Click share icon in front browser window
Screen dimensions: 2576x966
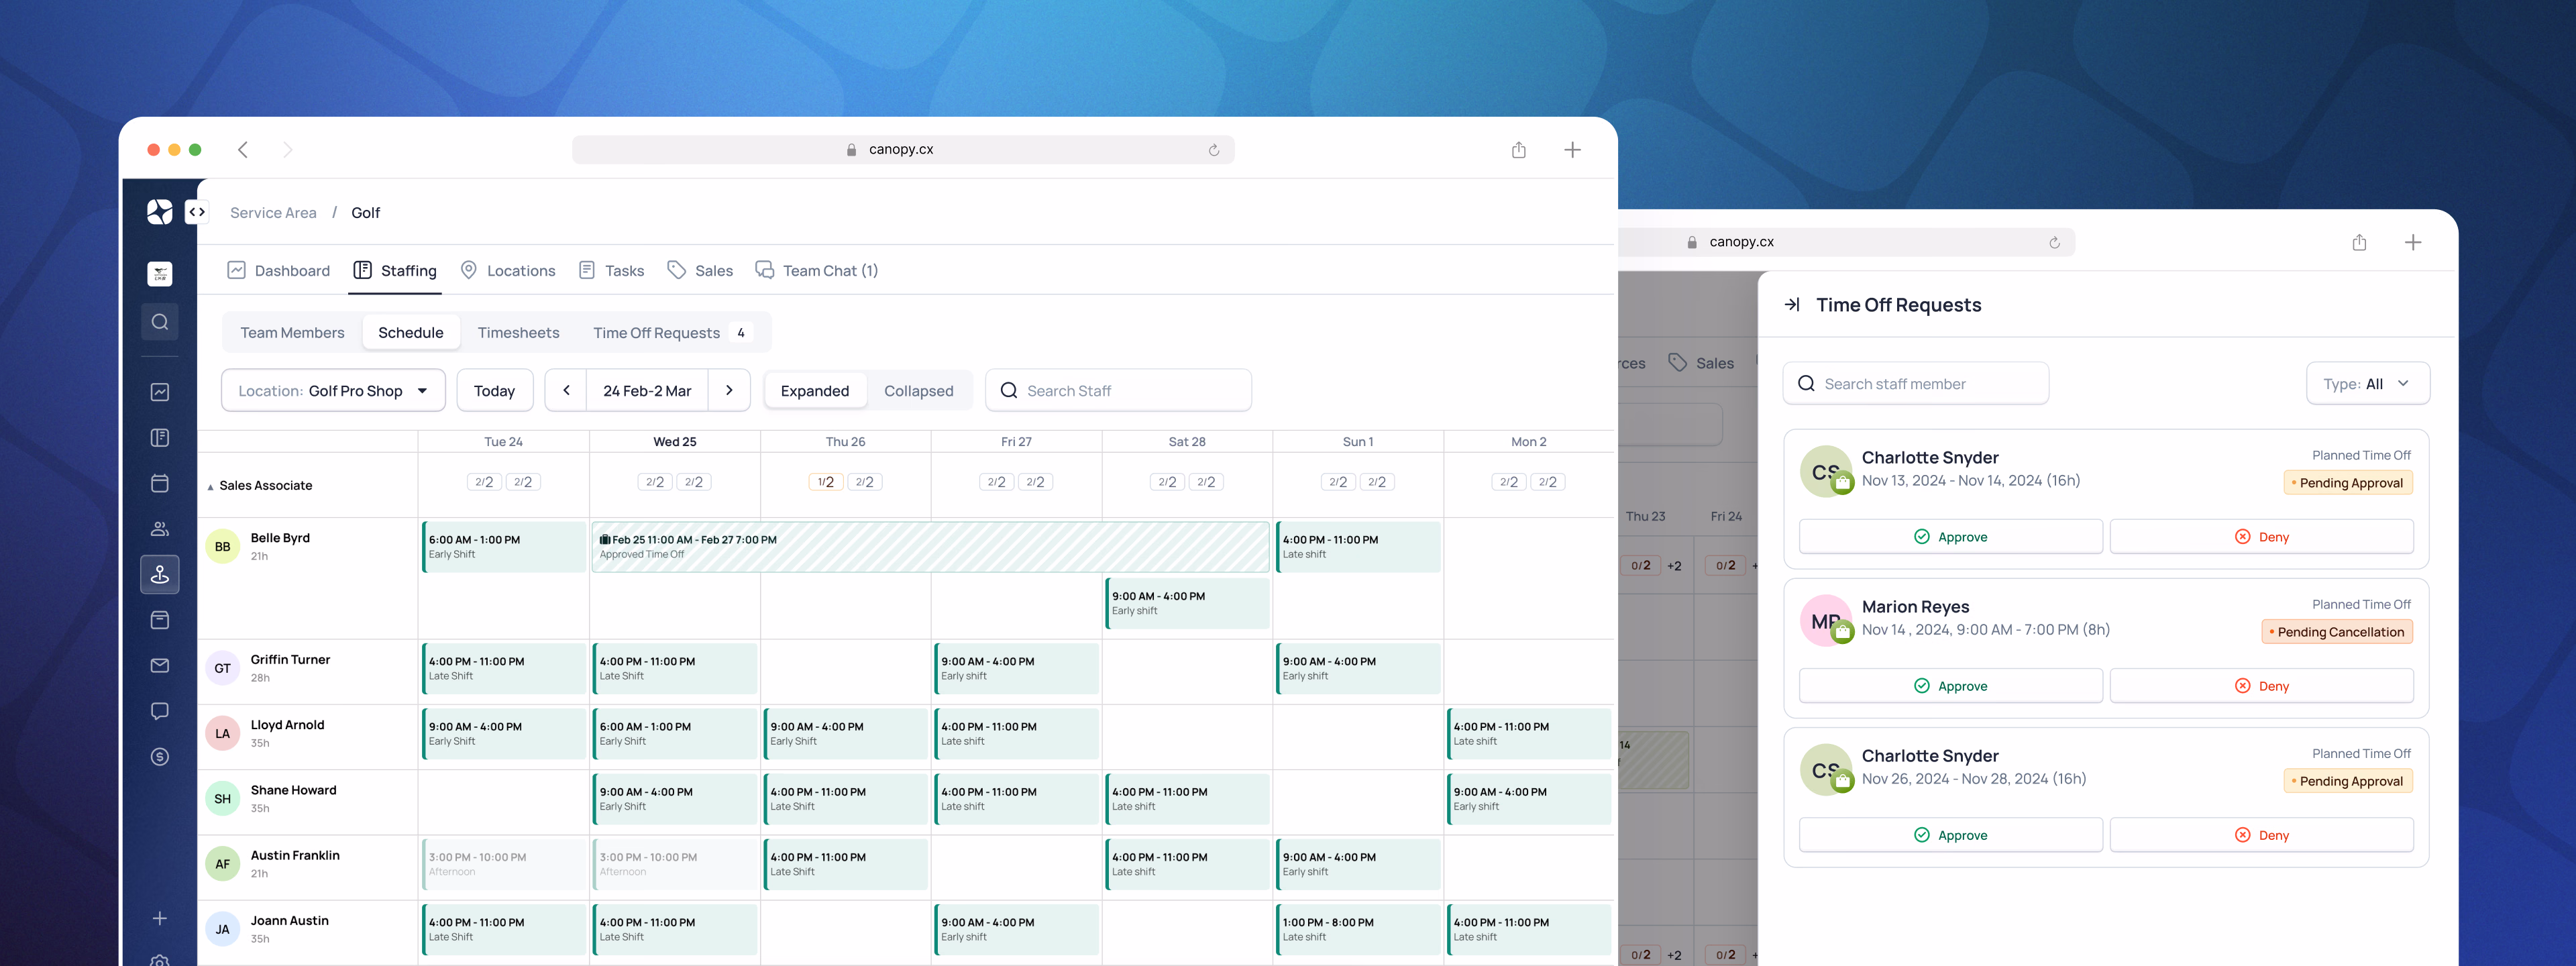1519,150
